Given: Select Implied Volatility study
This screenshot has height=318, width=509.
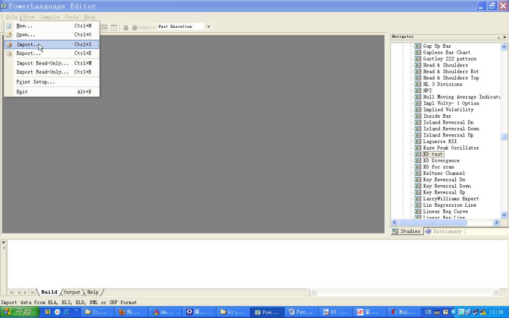Looking at the screenshot, I should point(448,110).
